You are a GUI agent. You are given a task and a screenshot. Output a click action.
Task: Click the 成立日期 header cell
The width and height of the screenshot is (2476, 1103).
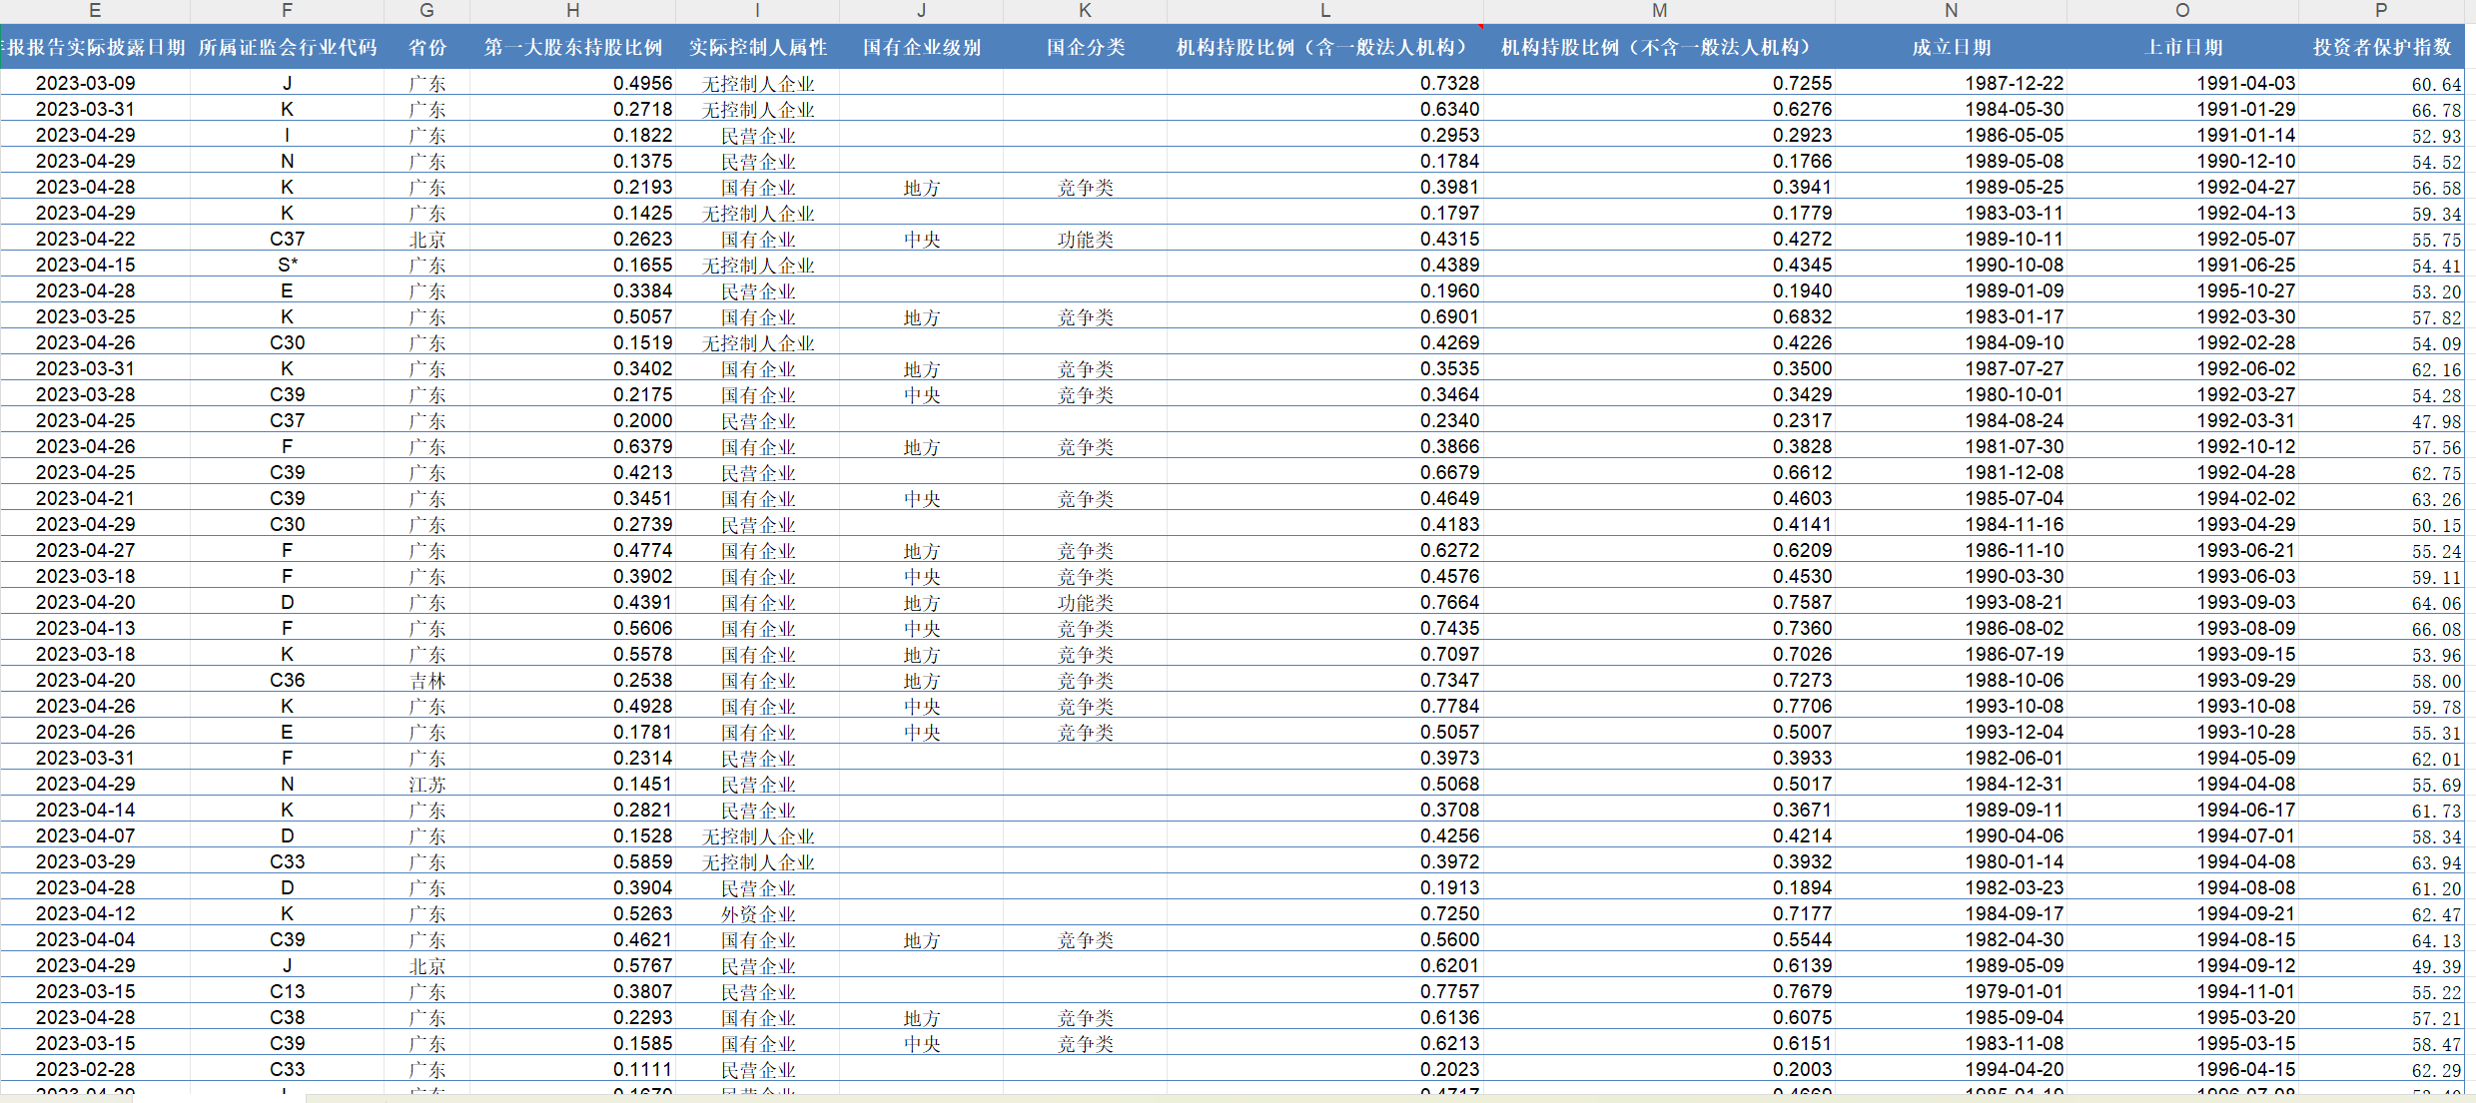(1951, 47)
